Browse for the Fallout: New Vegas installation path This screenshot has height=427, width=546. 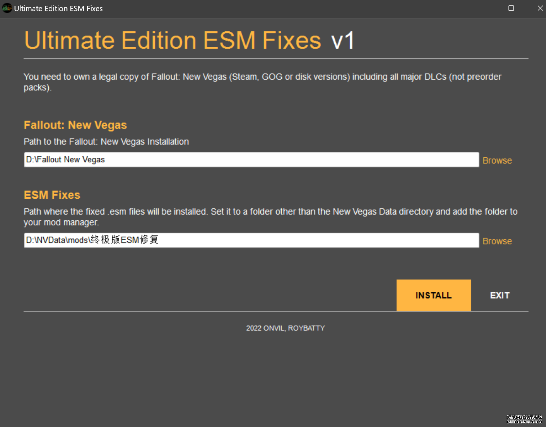pos(497,161)
